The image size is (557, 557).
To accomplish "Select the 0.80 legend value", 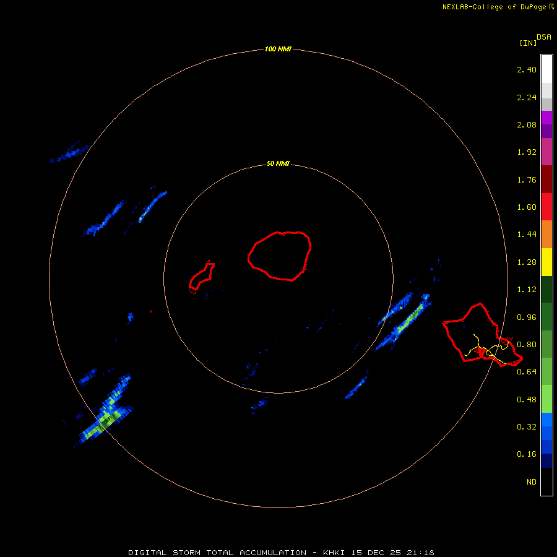I will click(x=527, y=345).
